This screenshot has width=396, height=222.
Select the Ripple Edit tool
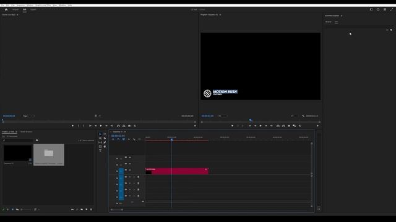tap(100, 138)
